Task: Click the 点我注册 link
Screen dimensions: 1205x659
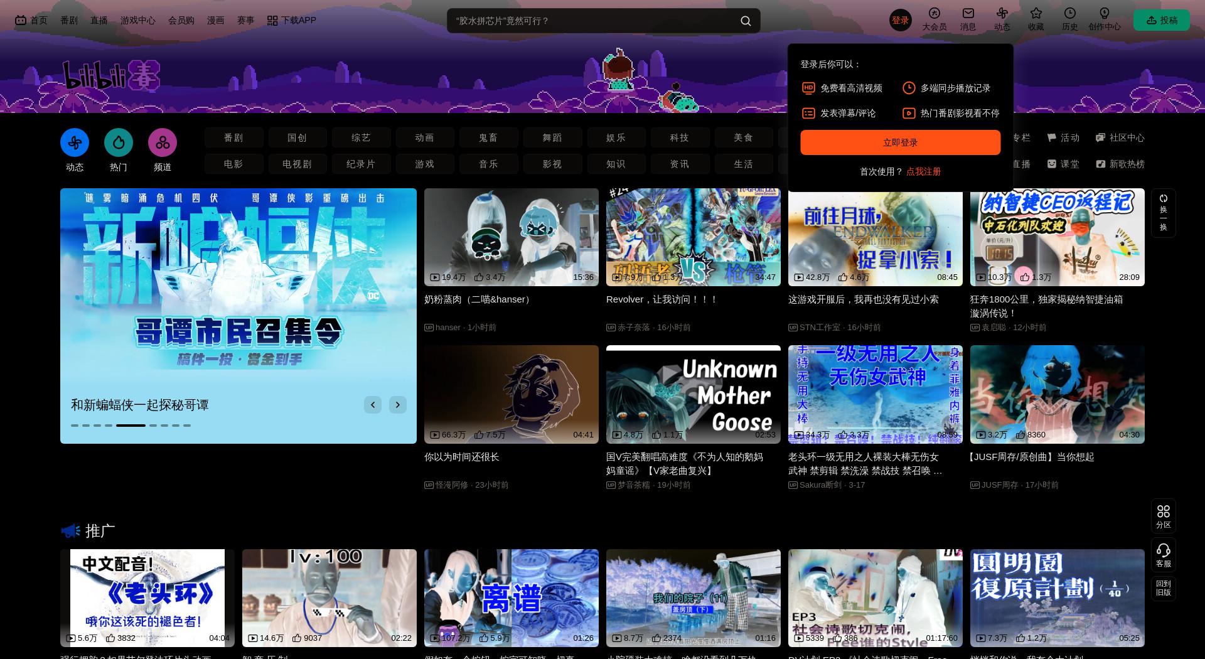Action: click(x=923, y=171)
